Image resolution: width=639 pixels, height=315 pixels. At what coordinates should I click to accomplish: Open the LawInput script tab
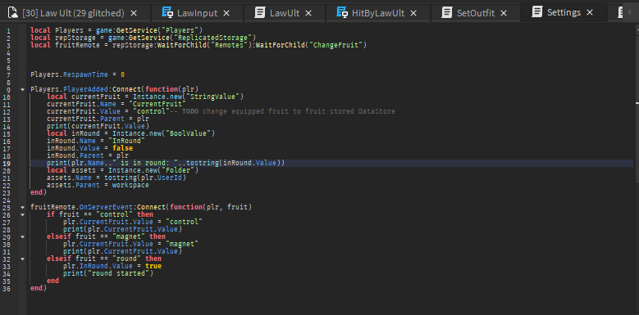tap(197, 13)
